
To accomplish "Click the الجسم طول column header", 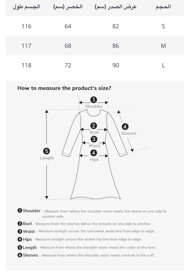I will pos(26,7).
